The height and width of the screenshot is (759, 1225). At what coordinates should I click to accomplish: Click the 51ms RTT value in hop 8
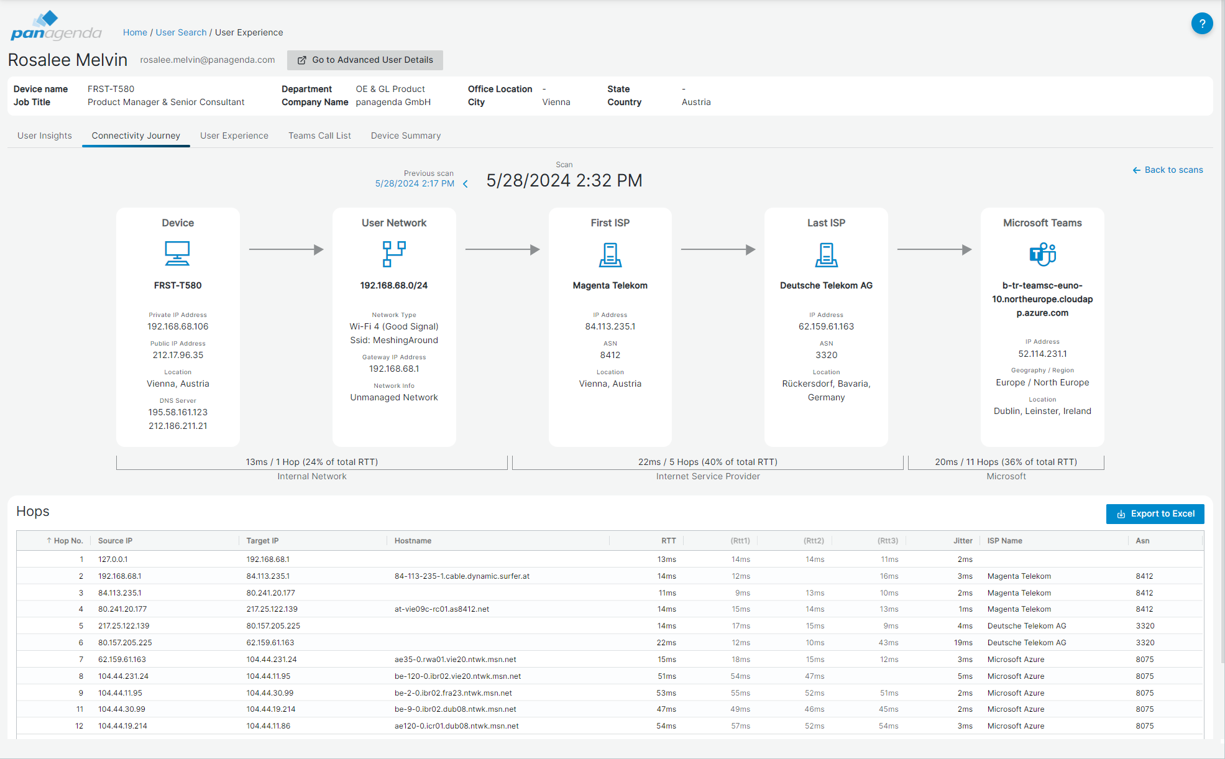667,676
